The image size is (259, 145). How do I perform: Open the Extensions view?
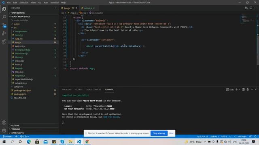pos(4,41)
